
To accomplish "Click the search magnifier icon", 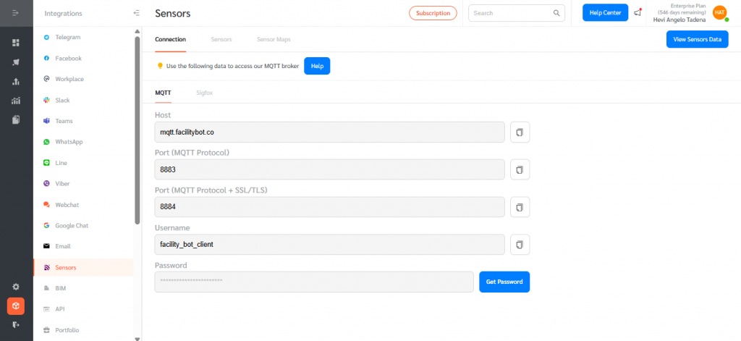I will [556, 13].
